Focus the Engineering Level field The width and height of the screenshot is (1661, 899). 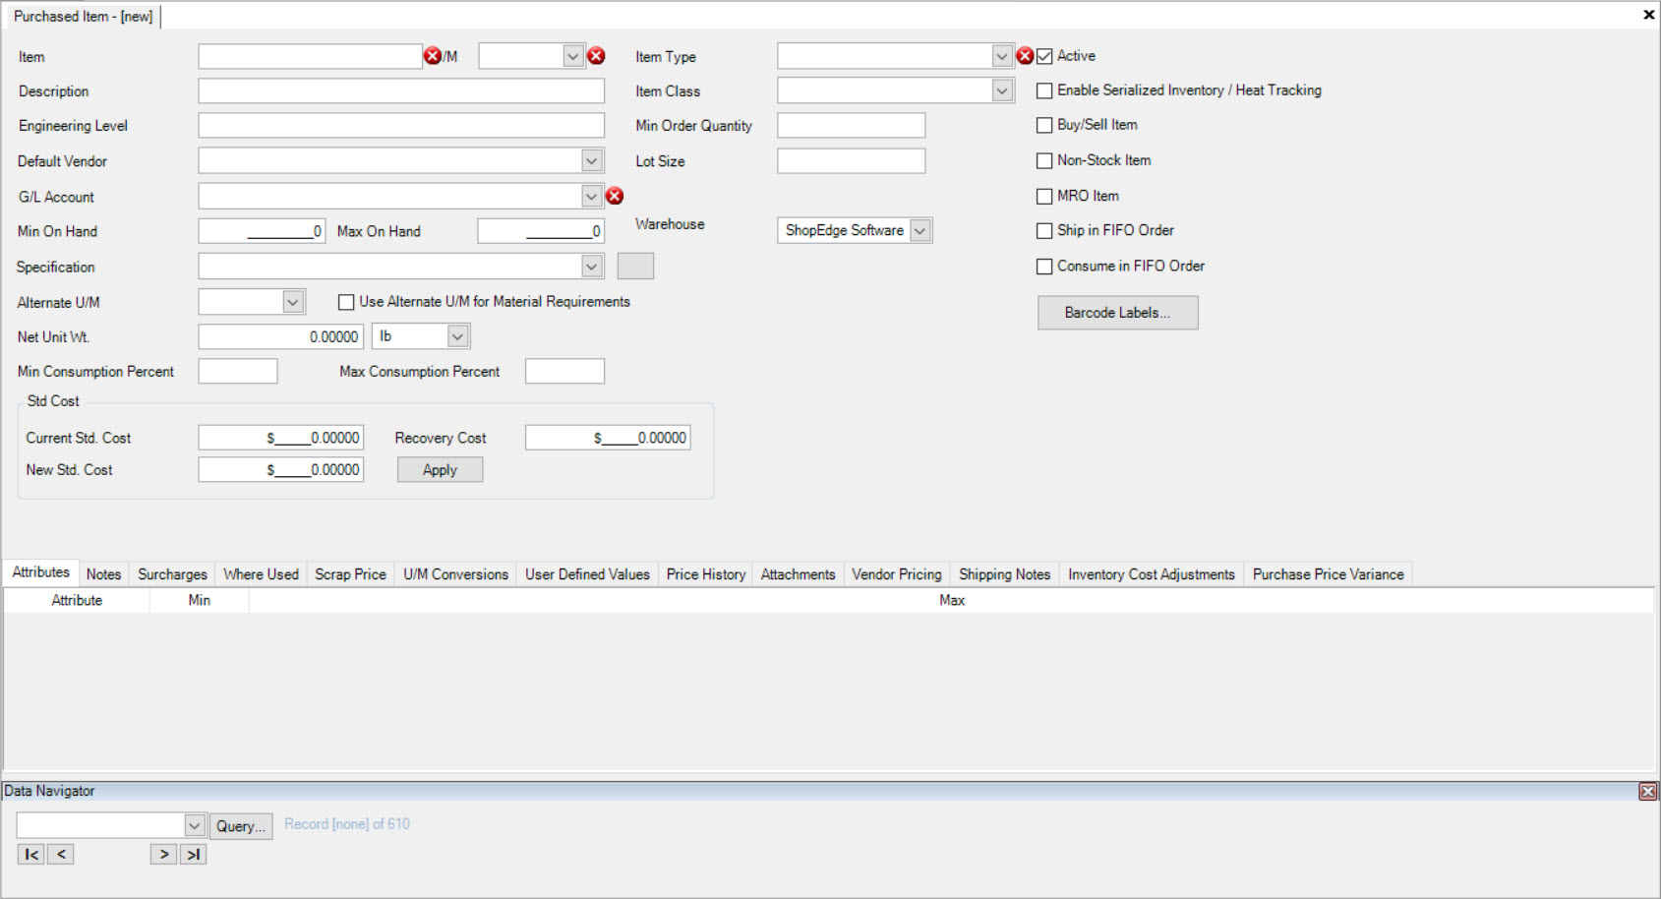[x=401, y=125]
